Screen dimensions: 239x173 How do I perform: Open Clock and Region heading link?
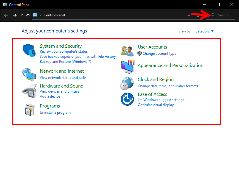(x=156, y=80)
